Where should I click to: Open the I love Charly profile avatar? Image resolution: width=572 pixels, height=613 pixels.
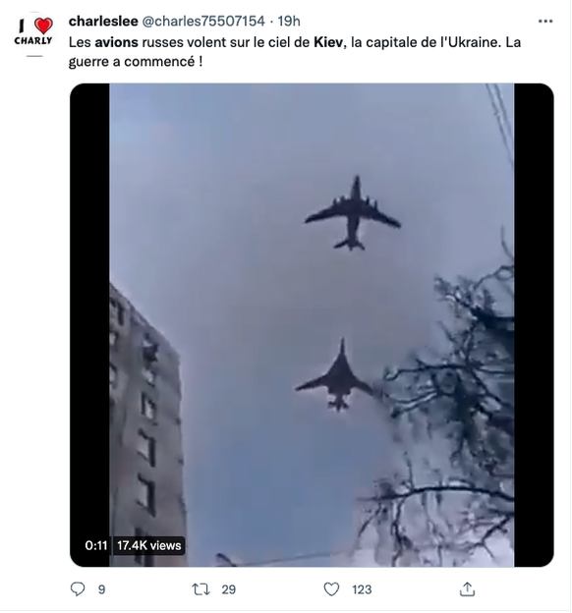click(x=34, y=34)
